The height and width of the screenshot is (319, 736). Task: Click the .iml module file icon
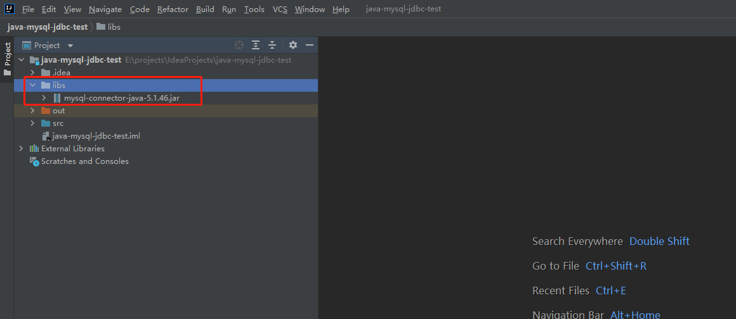coord(46,136)
